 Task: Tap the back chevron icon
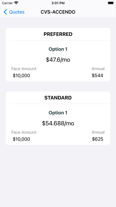click(x=5, y=12)
